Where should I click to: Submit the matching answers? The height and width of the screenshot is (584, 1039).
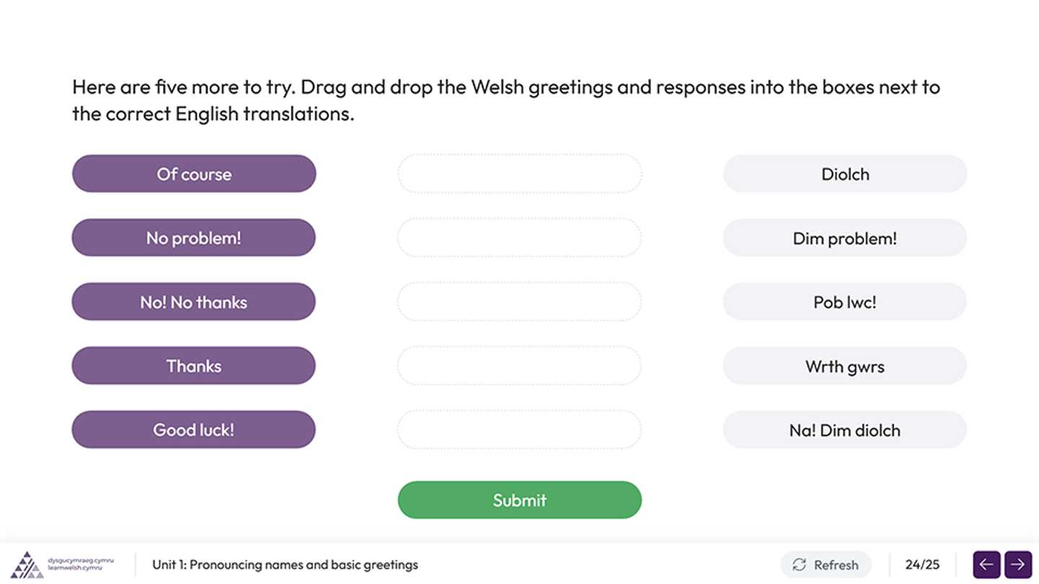pyautogui.click(x=519, y=500)
